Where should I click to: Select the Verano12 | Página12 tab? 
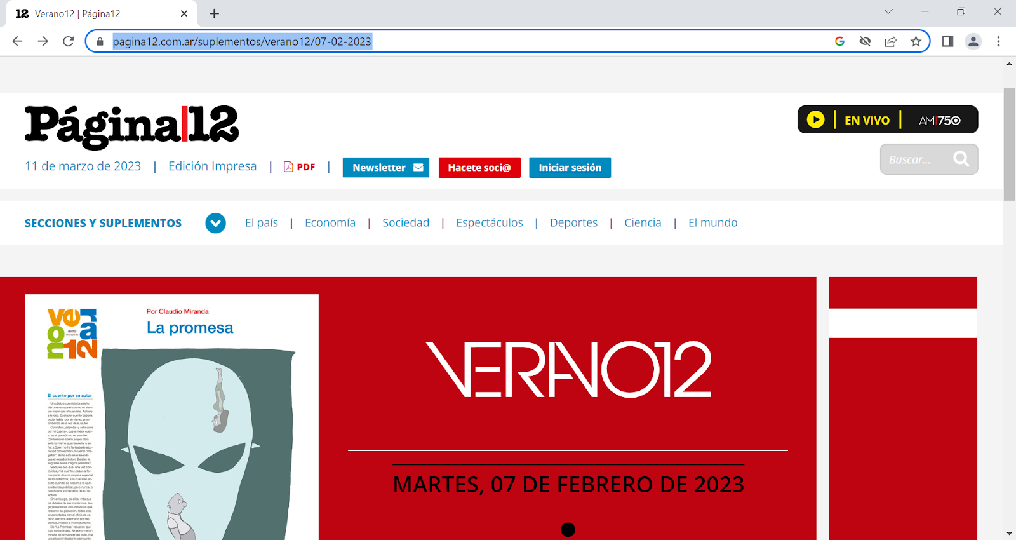click(102, 13)
